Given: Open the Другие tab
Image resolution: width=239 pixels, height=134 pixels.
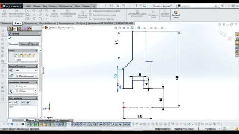Looking at the screenshot, I should [34, 44].
